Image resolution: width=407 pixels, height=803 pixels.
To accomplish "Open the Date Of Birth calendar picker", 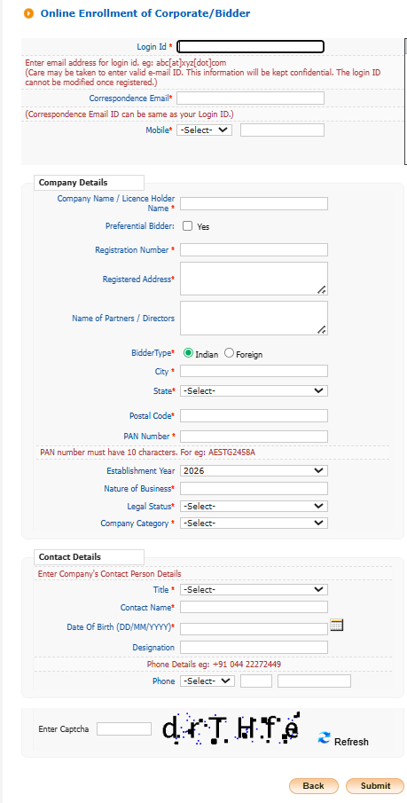I will [336, 626].
